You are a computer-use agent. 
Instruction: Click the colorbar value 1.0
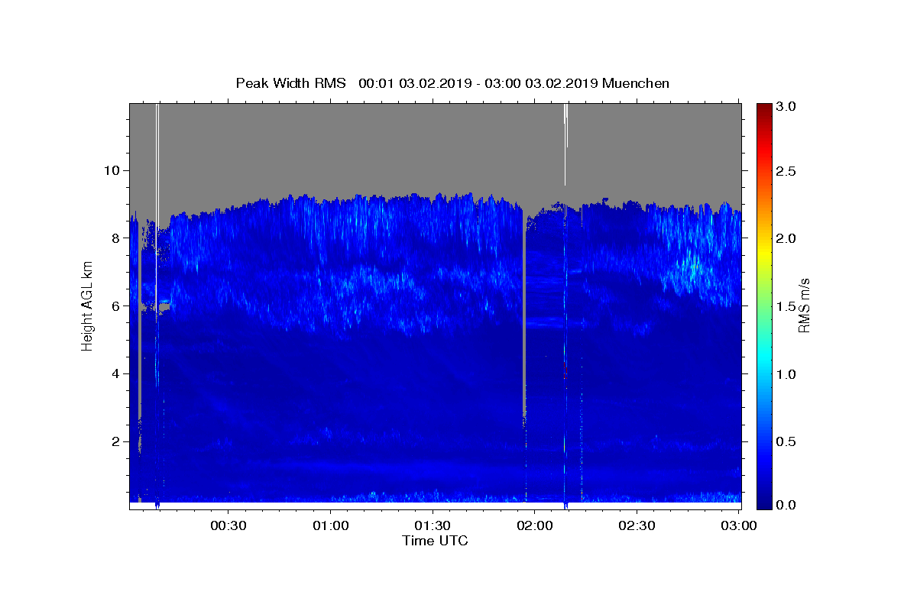pyautogui.click(x=786, y=374)
